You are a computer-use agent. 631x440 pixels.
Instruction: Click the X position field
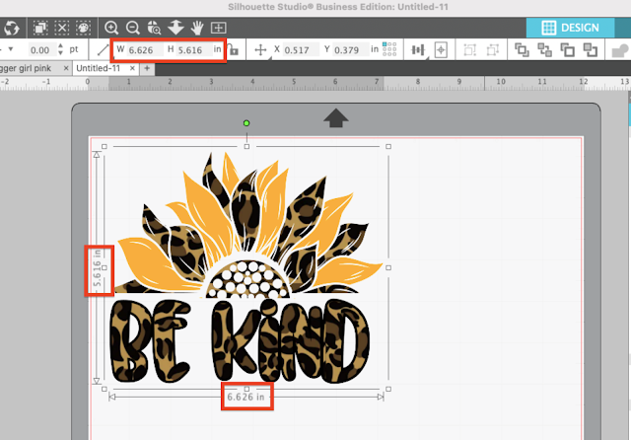(301, 50)
